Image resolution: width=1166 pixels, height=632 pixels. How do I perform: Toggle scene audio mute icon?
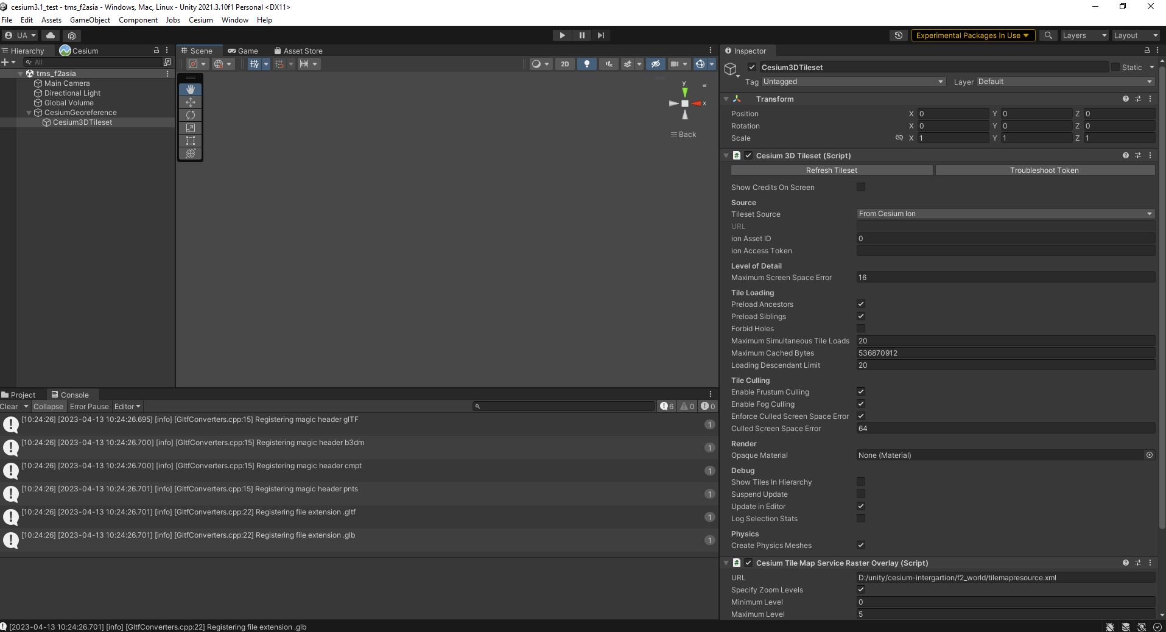point(608,64)
